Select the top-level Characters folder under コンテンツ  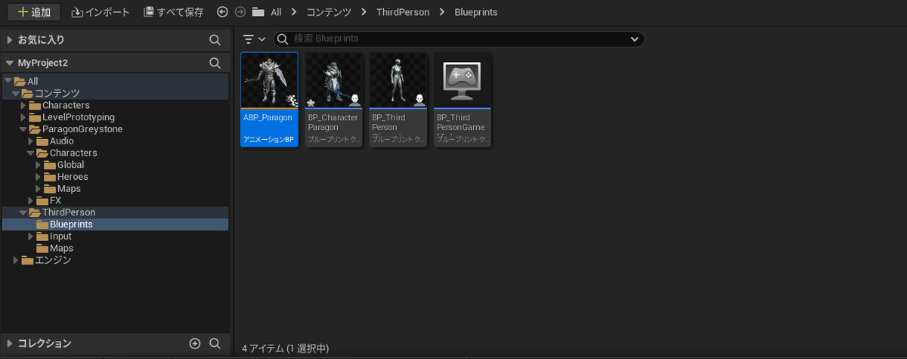[x=66, y=105]
